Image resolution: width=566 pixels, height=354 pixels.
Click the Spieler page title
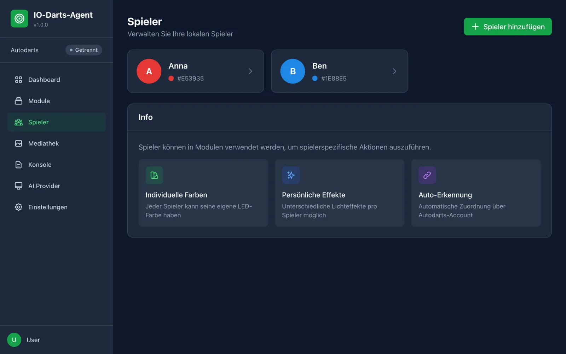[x=145, y=22]
